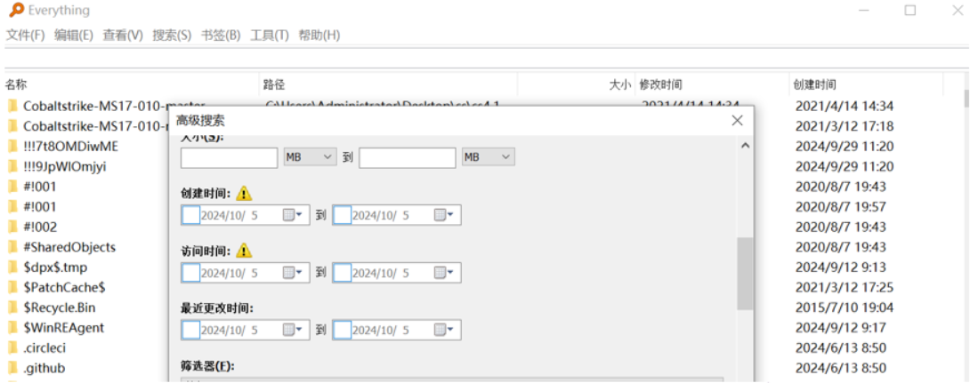970x383 pixels.
Task: Click the folder icon of $Recycle.Bin
Action: pyautogui.click(x=12, y=307)
